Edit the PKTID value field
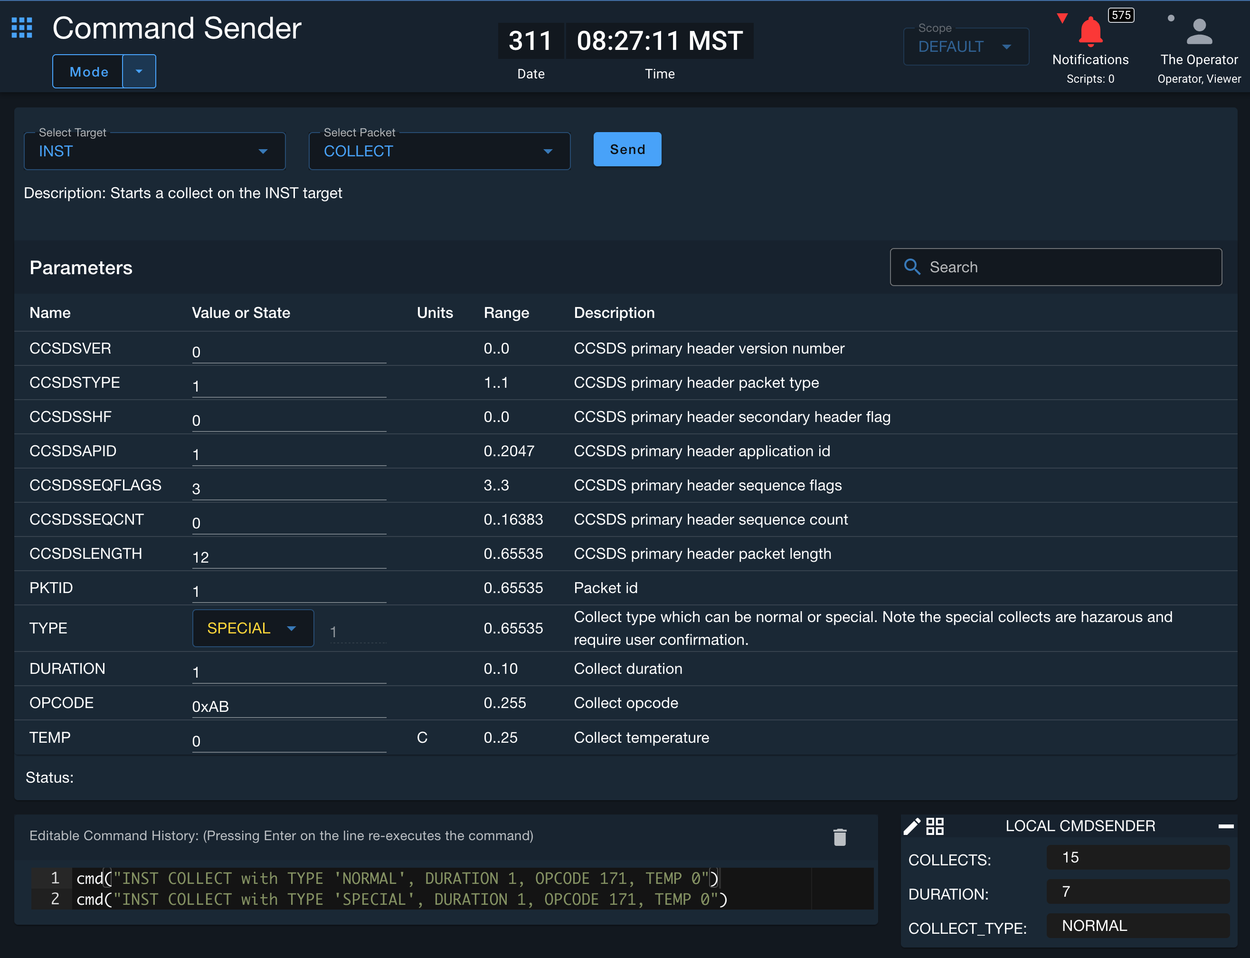The image size is (1250, 958). (289, 591)
